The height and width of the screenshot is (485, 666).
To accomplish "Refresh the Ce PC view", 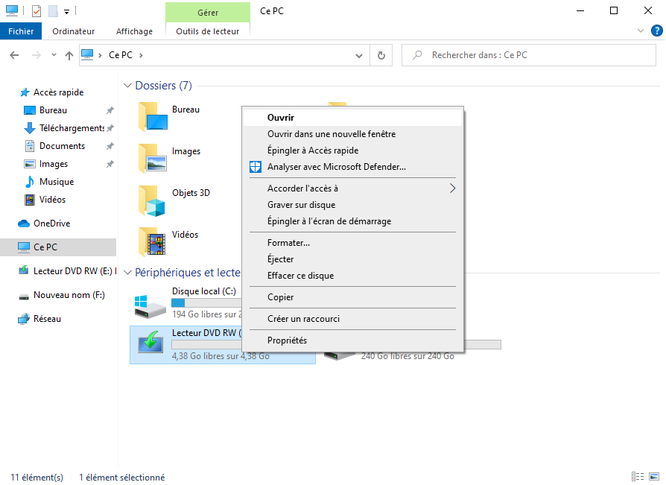I will (x=381, y=55).
